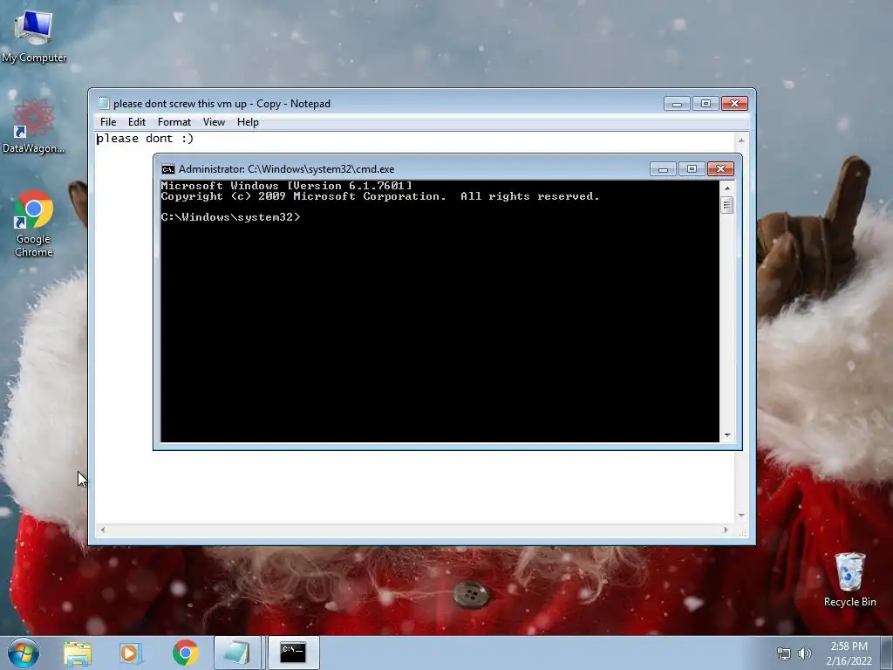Screen dimensions: 893x670
Task: Maximize the cmd.exe window
Action: coord(692,169)
